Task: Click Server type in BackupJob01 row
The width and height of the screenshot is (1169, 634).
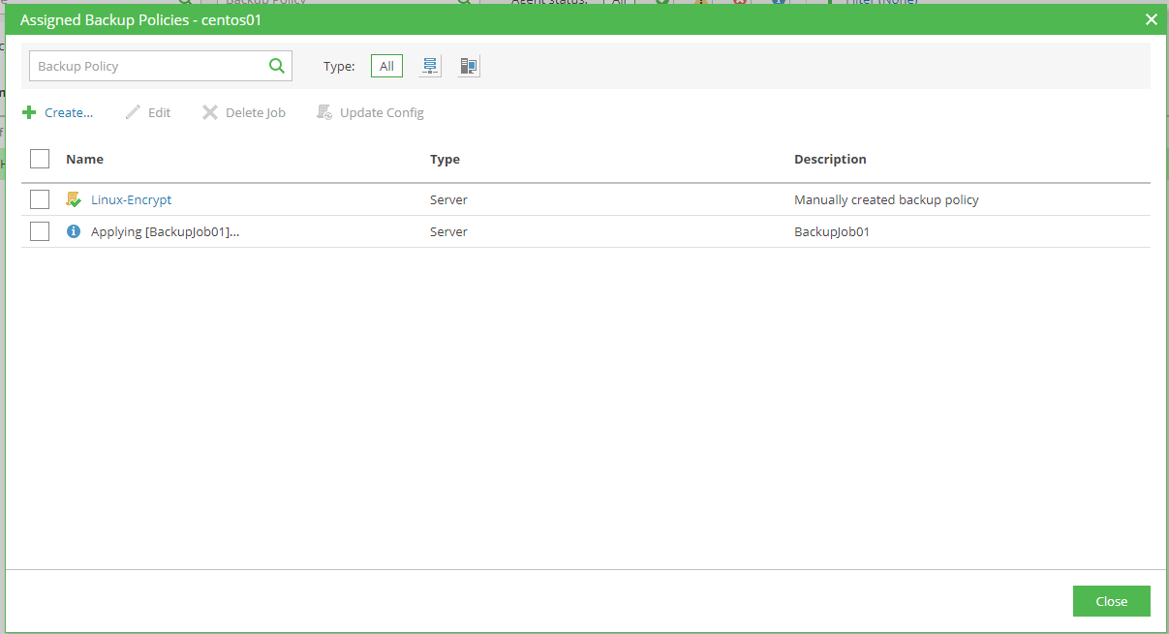Action: tap(448, 231)
